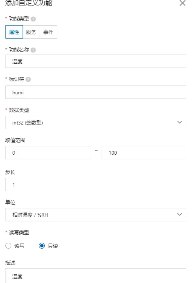The width and height of the screenshot is (192, 283).
Task: Expand the 单位 相对湿度 dropdown
Action: pyautogui.click(x=96, y=215)
